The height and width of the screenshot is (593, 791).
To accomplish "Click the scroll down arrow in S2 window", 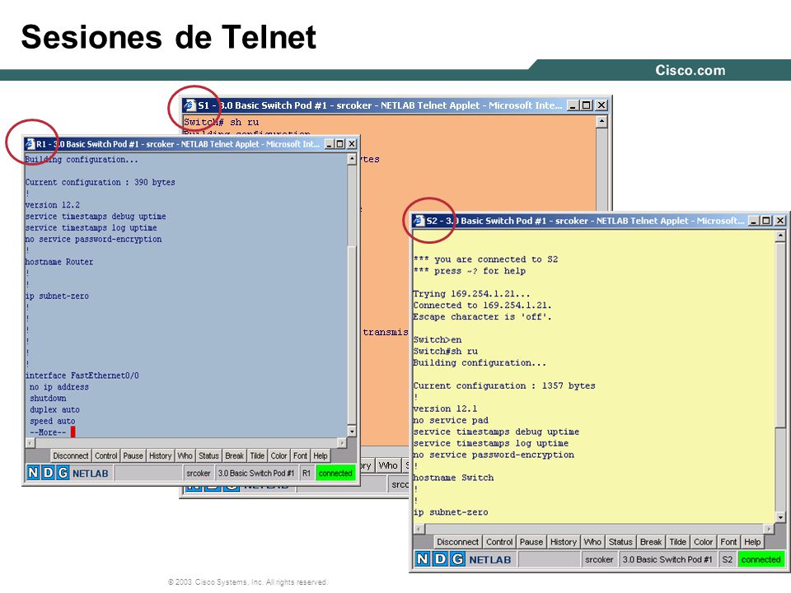I will click(x=780, y=517).
